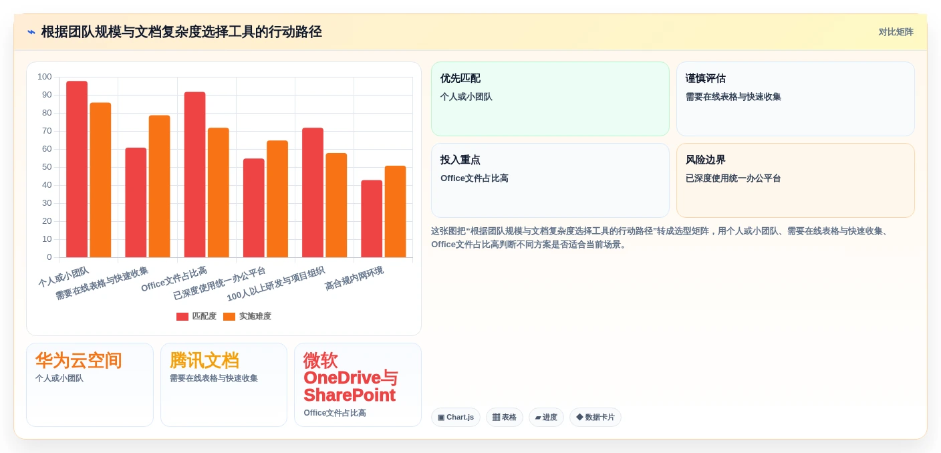Click Office文件占比高 text in 投入重点 card
This screenshot has height=453, width=941.
[x=475, y=178]
